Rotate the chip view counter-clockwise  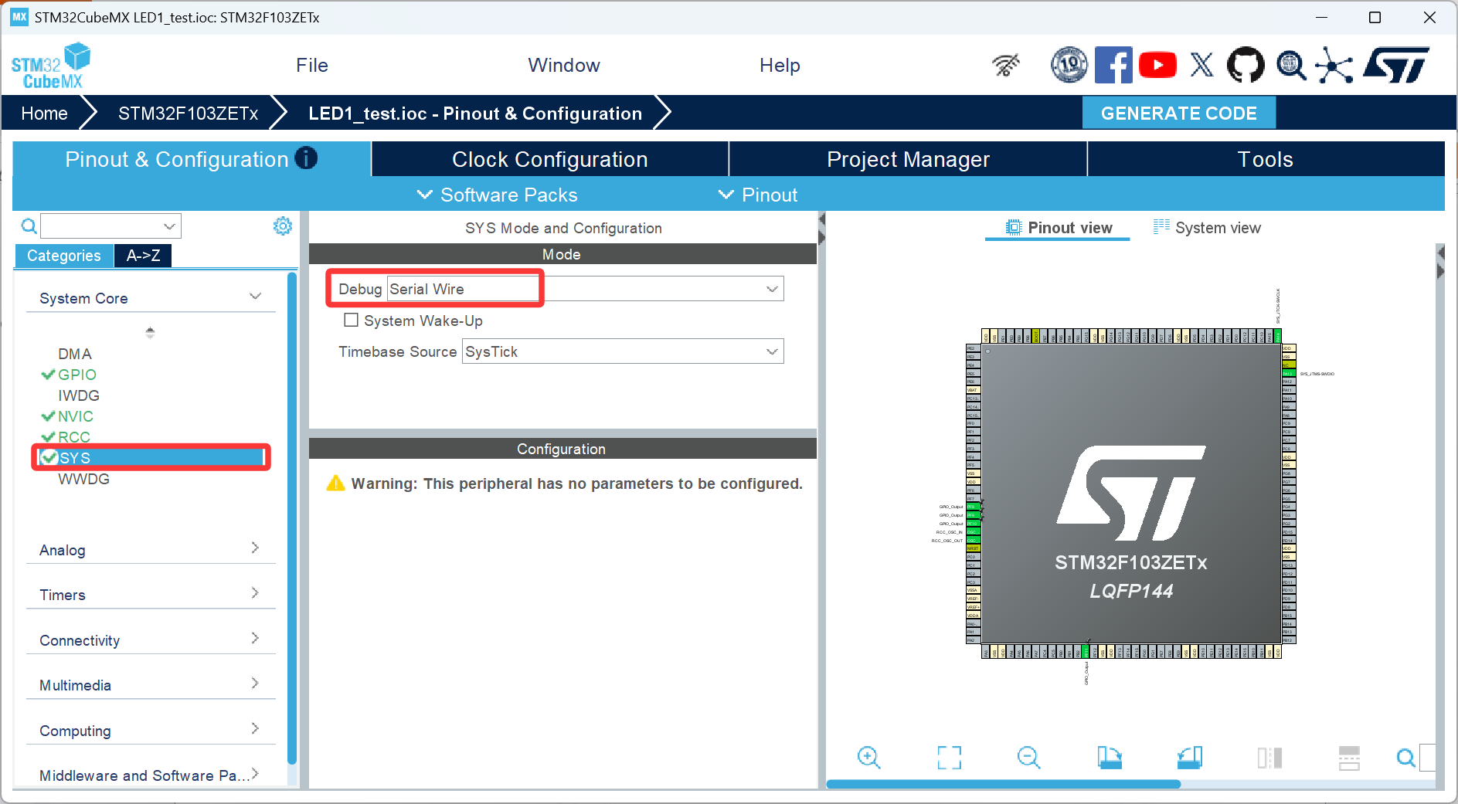(x=1190, y=758)
